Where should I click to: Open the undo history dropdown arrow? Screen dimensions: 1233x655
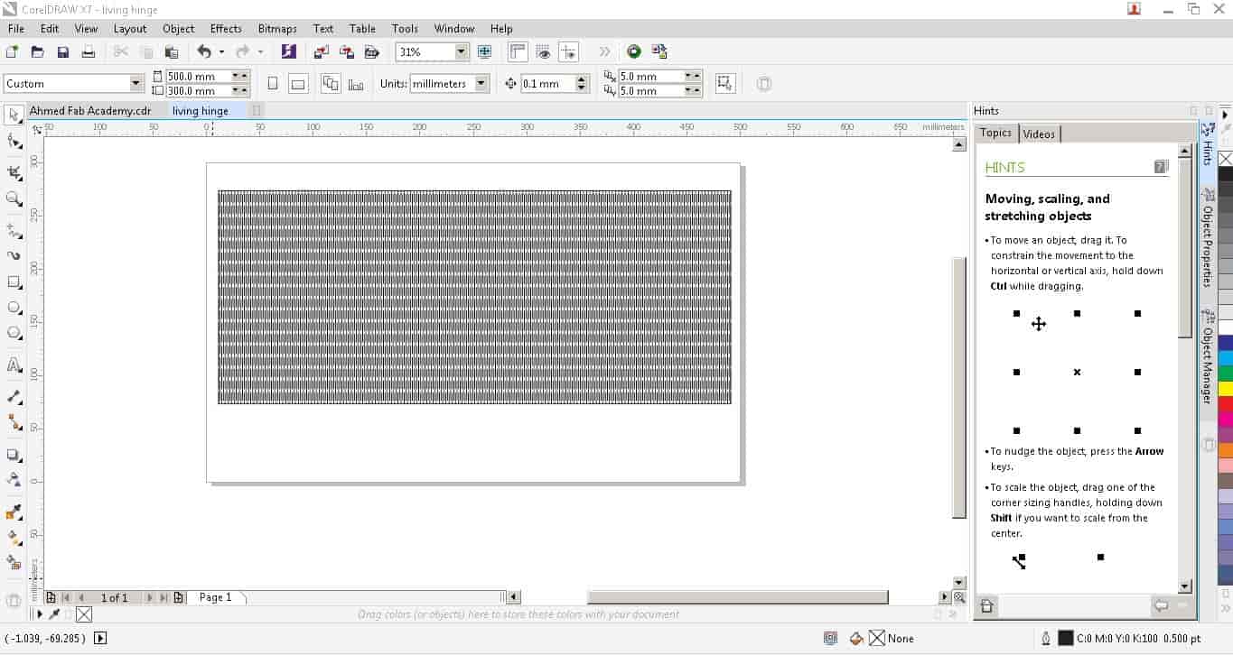[221, 52]
